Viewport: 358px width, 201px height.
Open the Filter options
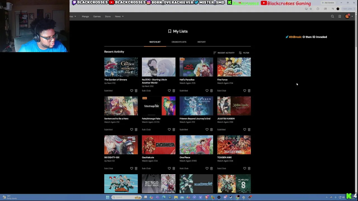click(244, 53)
